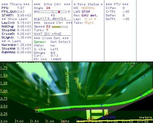Click the Take Right direction value
Image resolution: width=153 pixels, height=123 pixels.
[89, 23]
